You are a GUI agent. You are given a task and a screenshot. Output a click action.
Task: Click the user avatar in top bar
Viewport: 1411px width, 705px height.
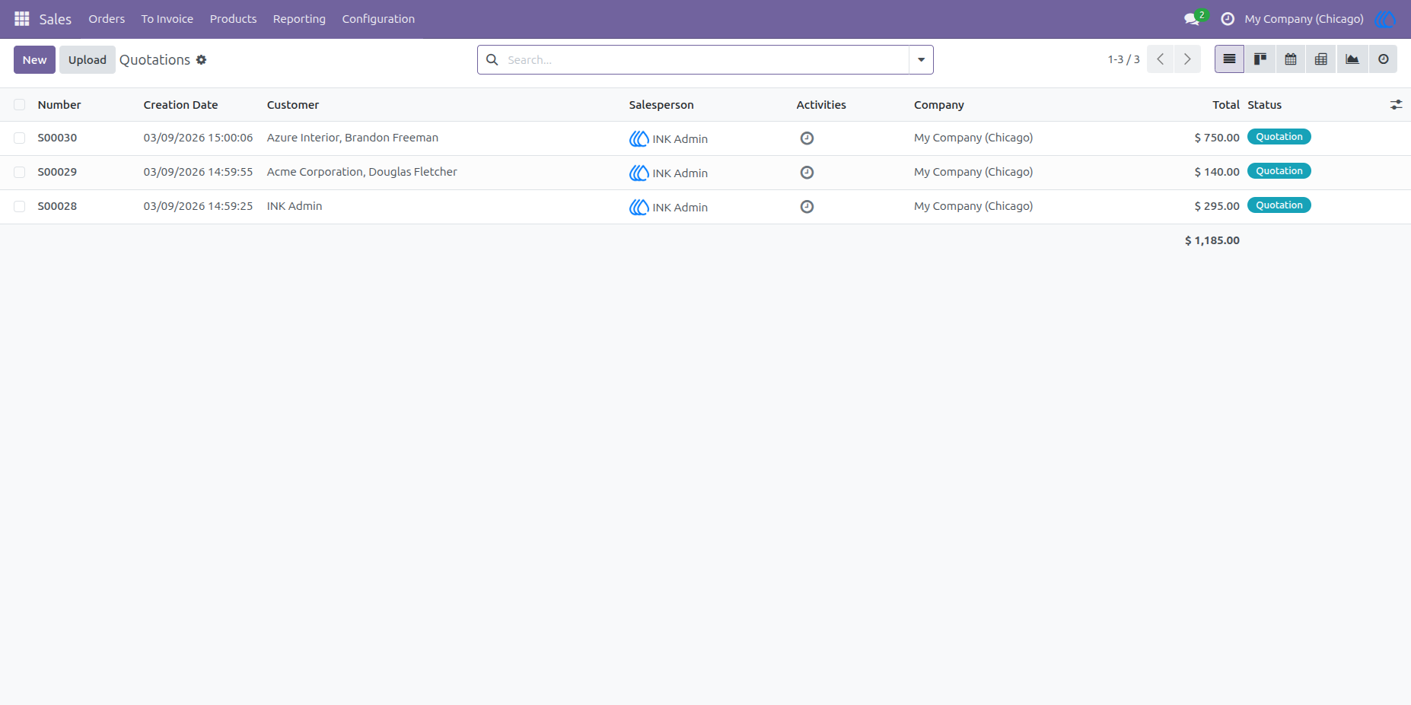click(x=1385, y=19)
